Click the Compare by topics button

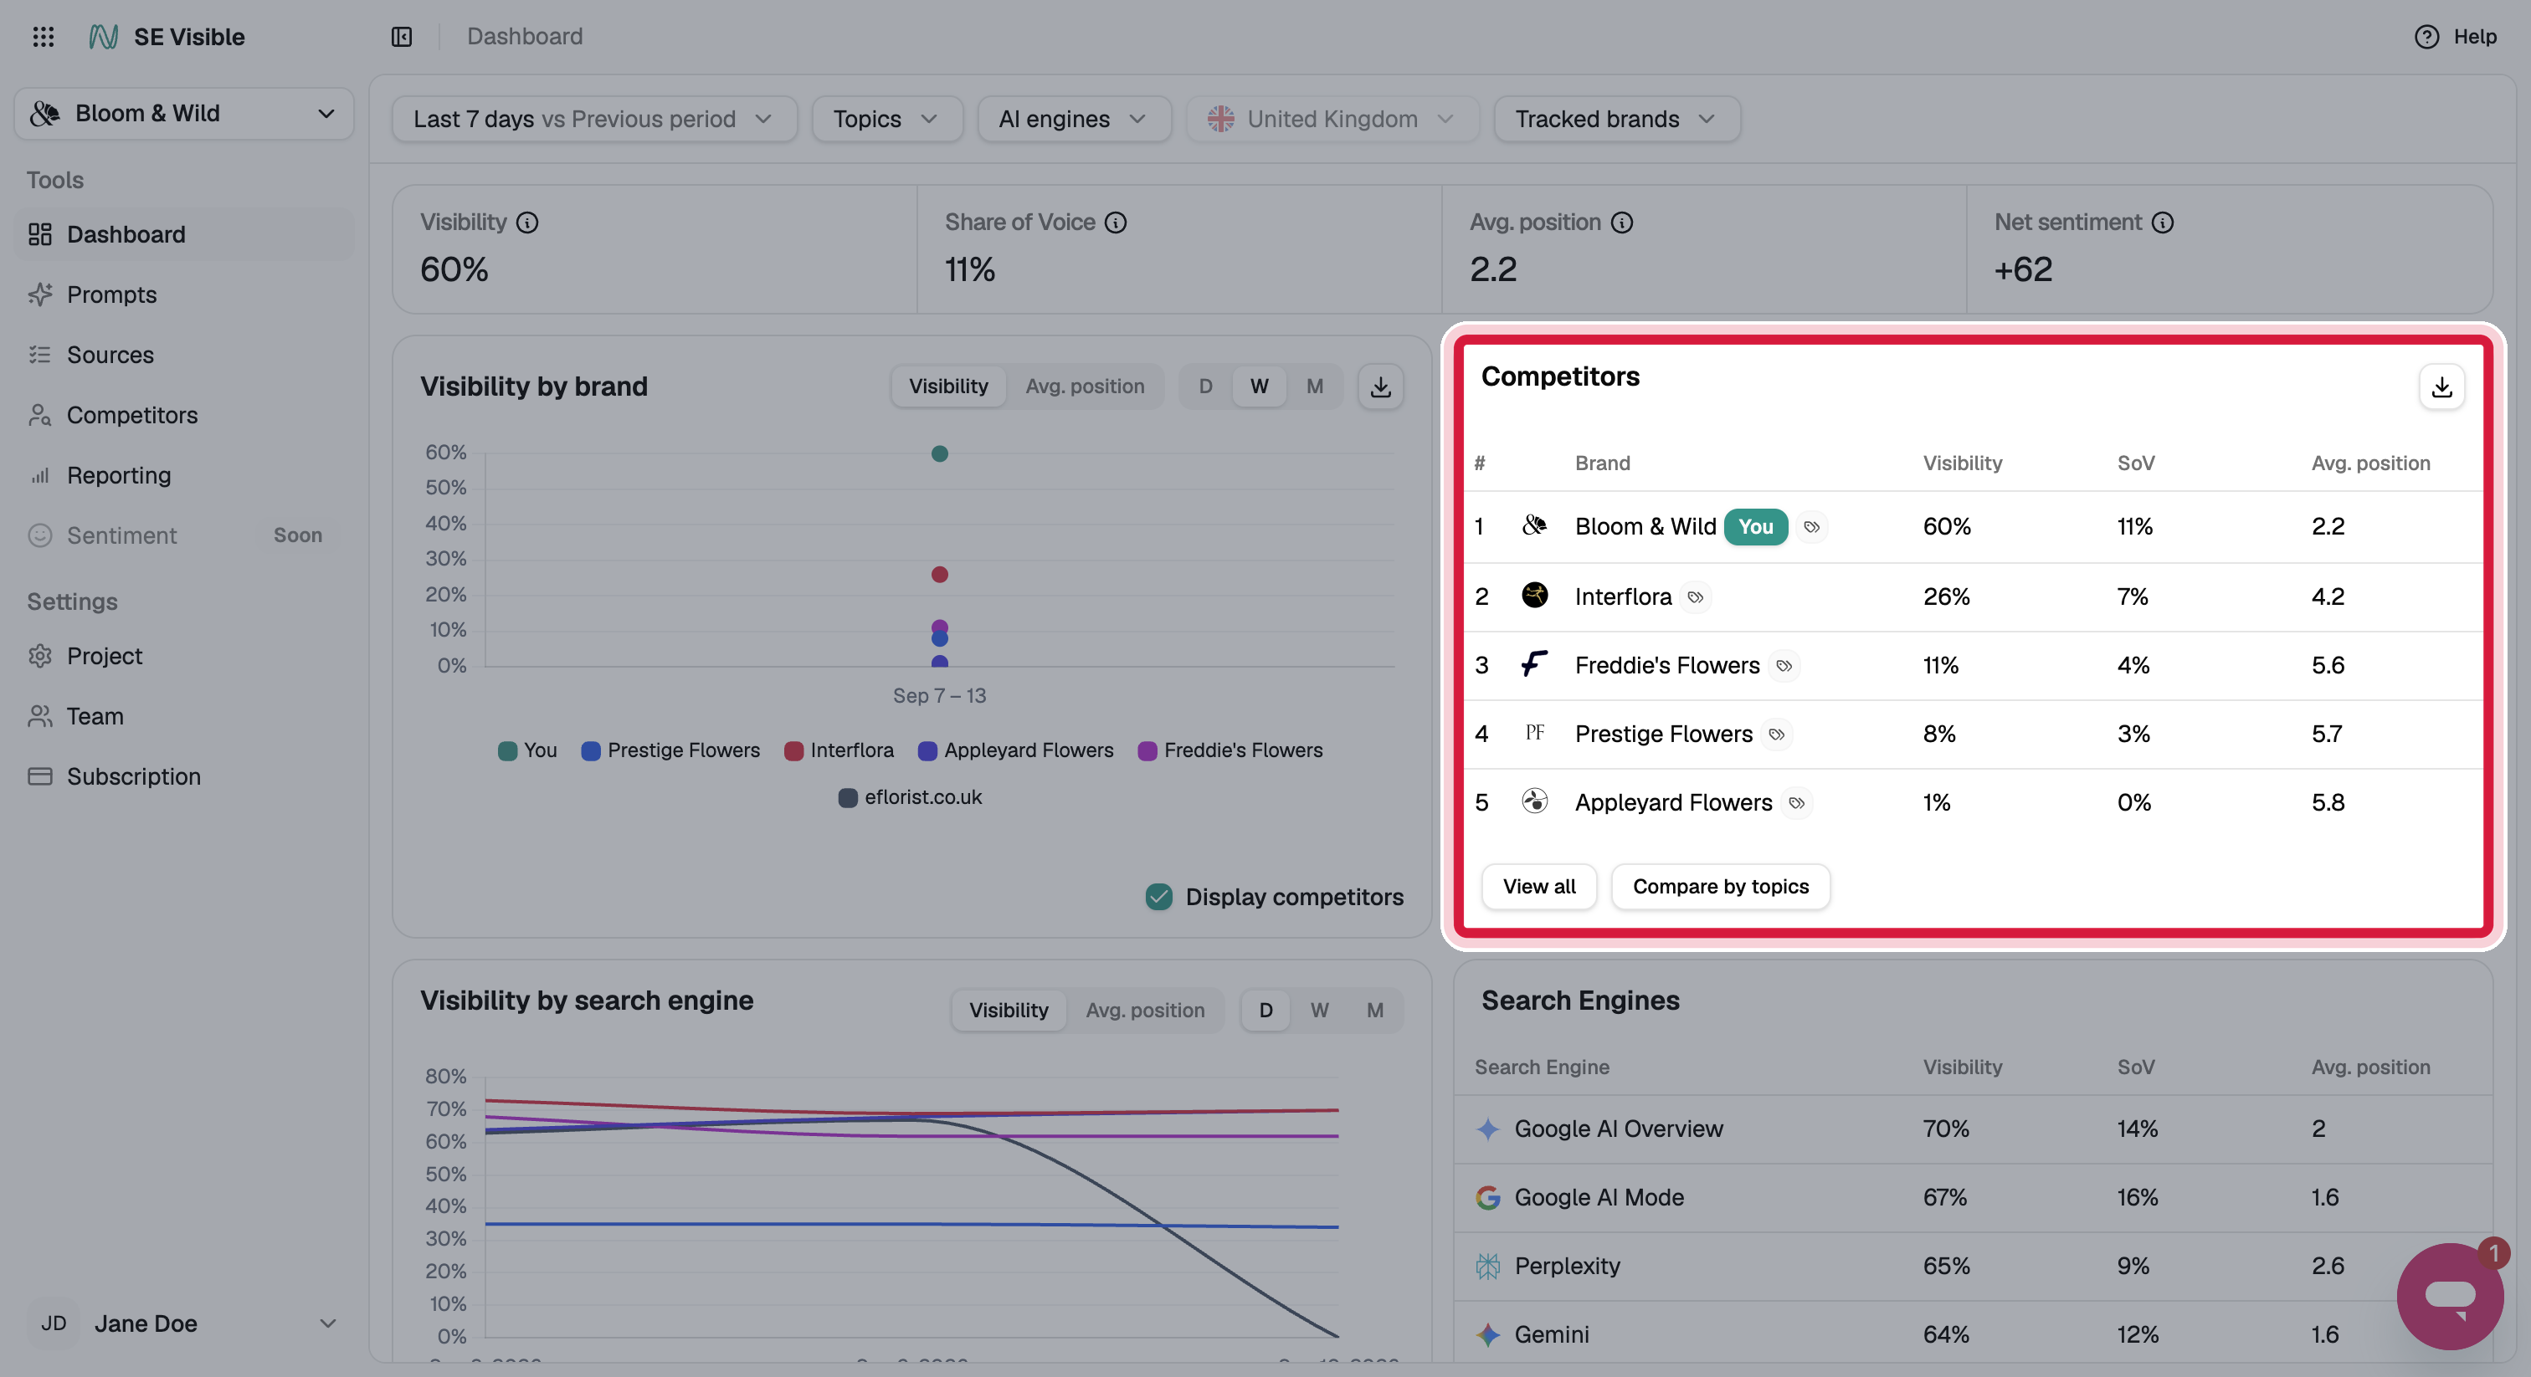click(x=1721, y=887)
